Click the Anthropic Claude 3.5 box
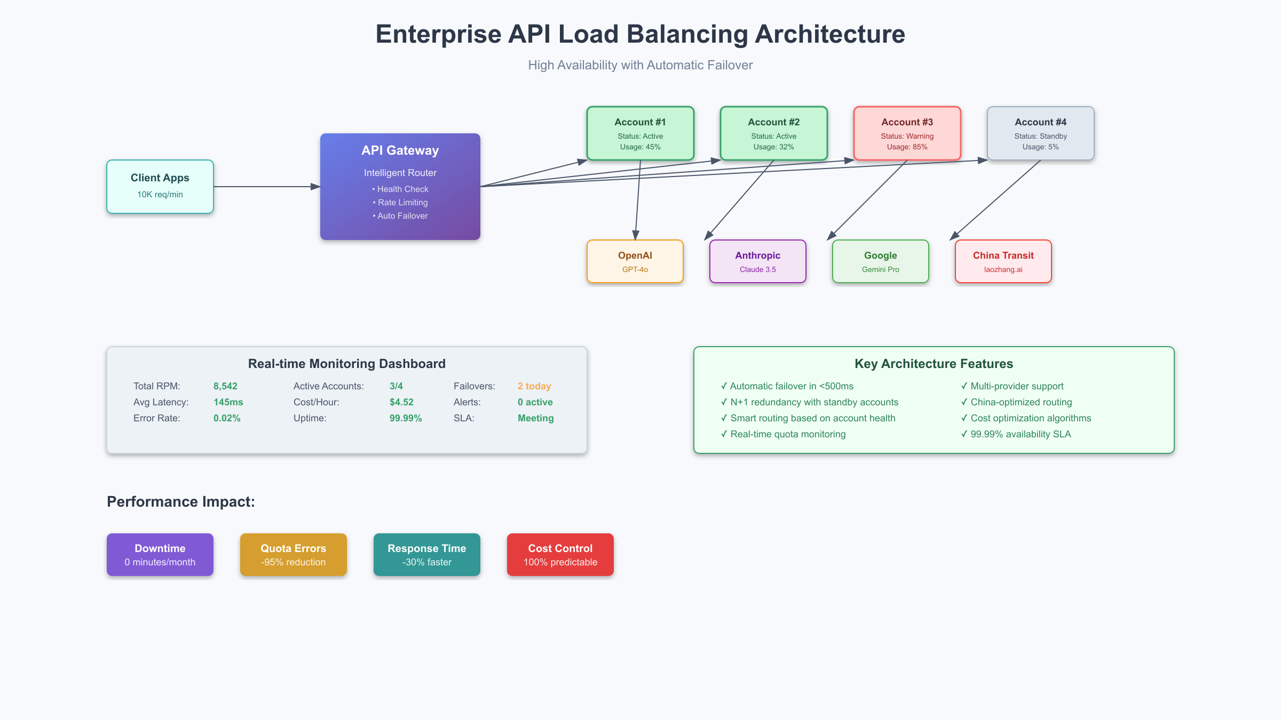The height and width of the screenshot is (720, 1281). 758,261
